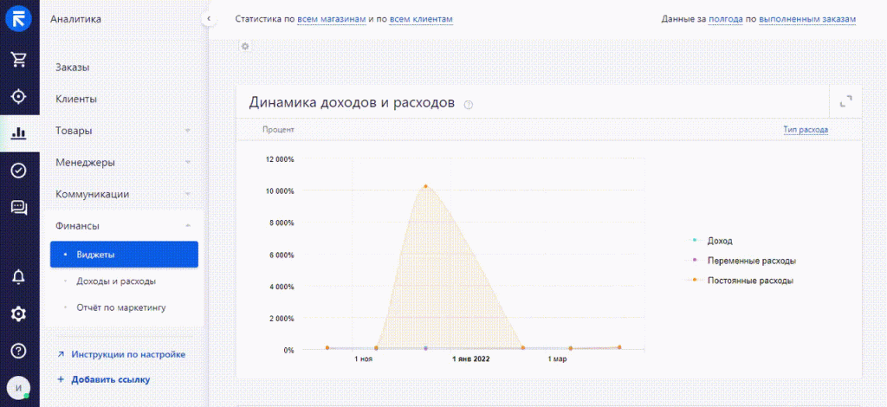887x407 pixels.
Task: Click the crosshair target icon in sidebar
Action: pyautogui.click(x=18, y=96)
